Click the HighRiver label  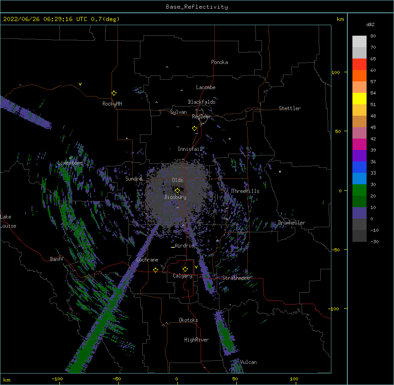pyautogui.click(x=197, y=340)
